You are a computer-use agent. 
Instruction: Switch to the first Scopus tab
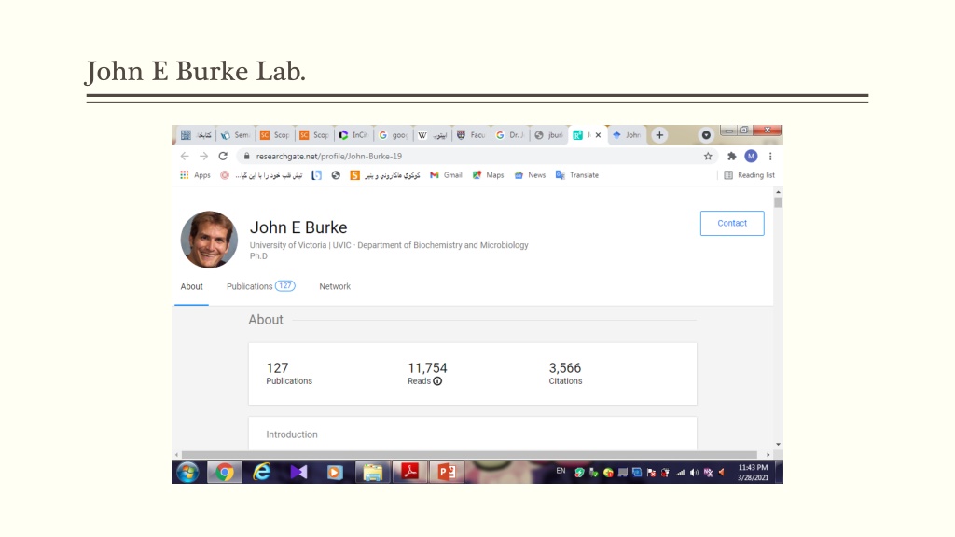point(275,135)
